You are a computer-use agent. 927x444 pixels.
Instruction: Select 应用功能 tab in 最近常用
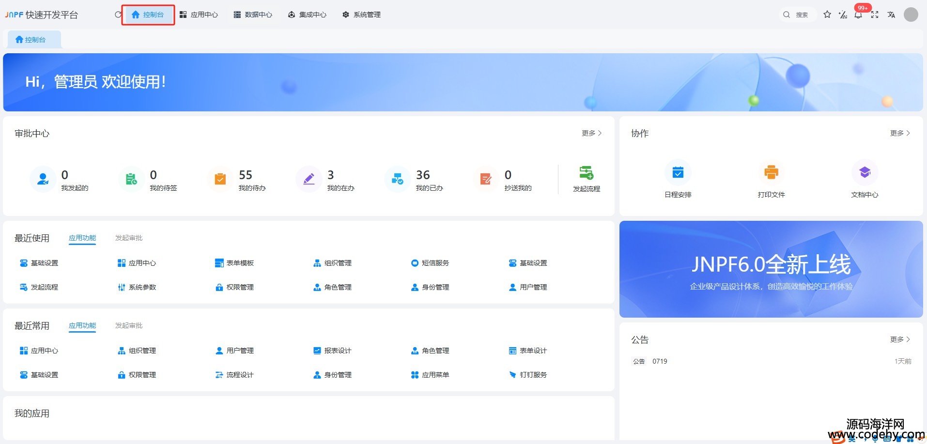(82, 326)
